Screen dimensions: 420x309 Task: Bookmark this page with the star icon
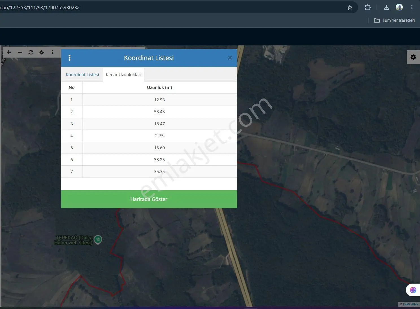(x=350, y=8)
